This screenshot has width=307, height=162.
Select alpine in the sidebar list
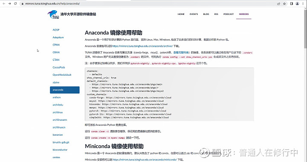coord(56,82)
